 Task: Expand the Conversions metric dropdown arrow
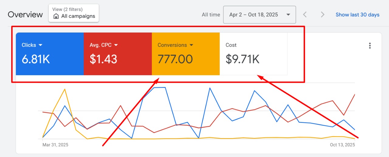191,45
